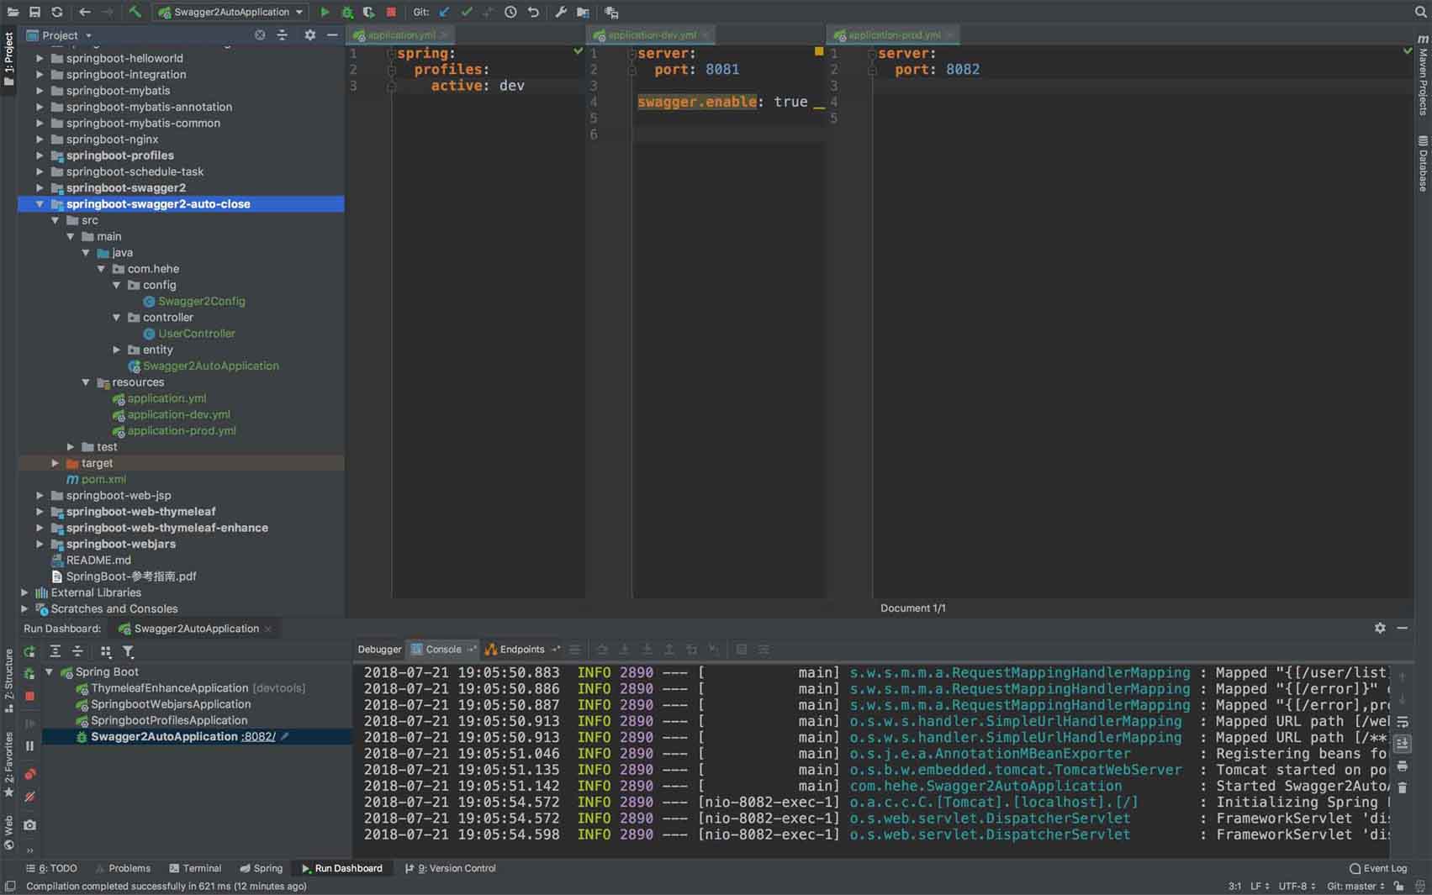
Task: Open Maven Projects side panel
Action: (1423, 76)
